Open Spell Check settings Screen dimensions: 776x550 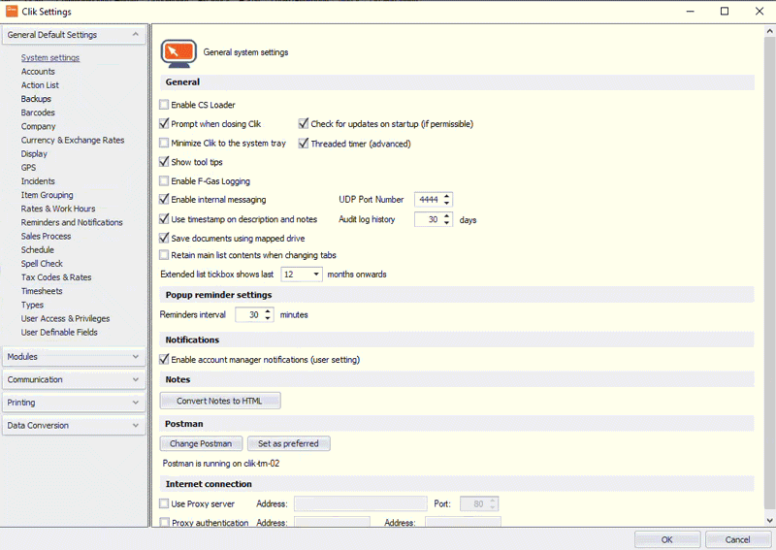[x=42, y=264]
